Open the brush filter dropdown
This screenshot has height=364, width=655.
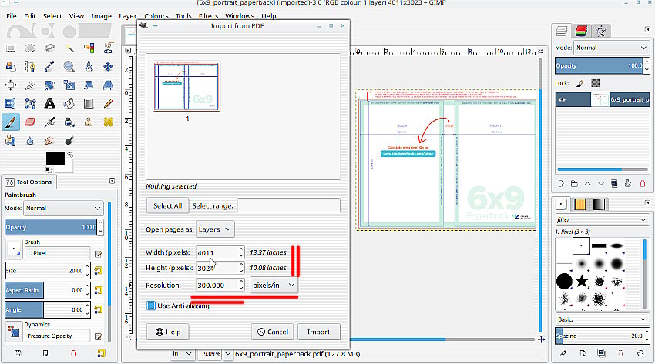click(602, 219)
